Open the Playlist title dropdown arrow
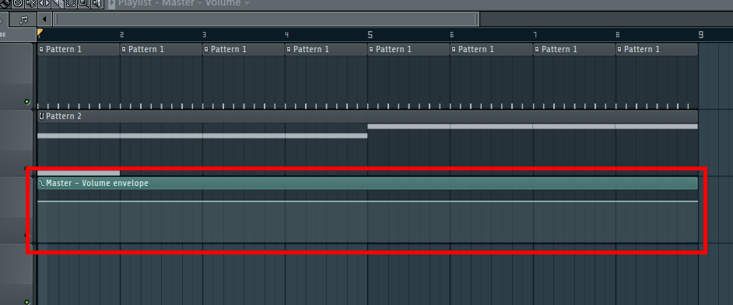Screen dimensions: 733x305 point(247,3)
